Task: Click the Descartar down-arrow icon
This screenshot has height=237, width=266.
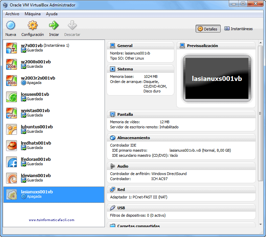Action: (x=72, y=25)
